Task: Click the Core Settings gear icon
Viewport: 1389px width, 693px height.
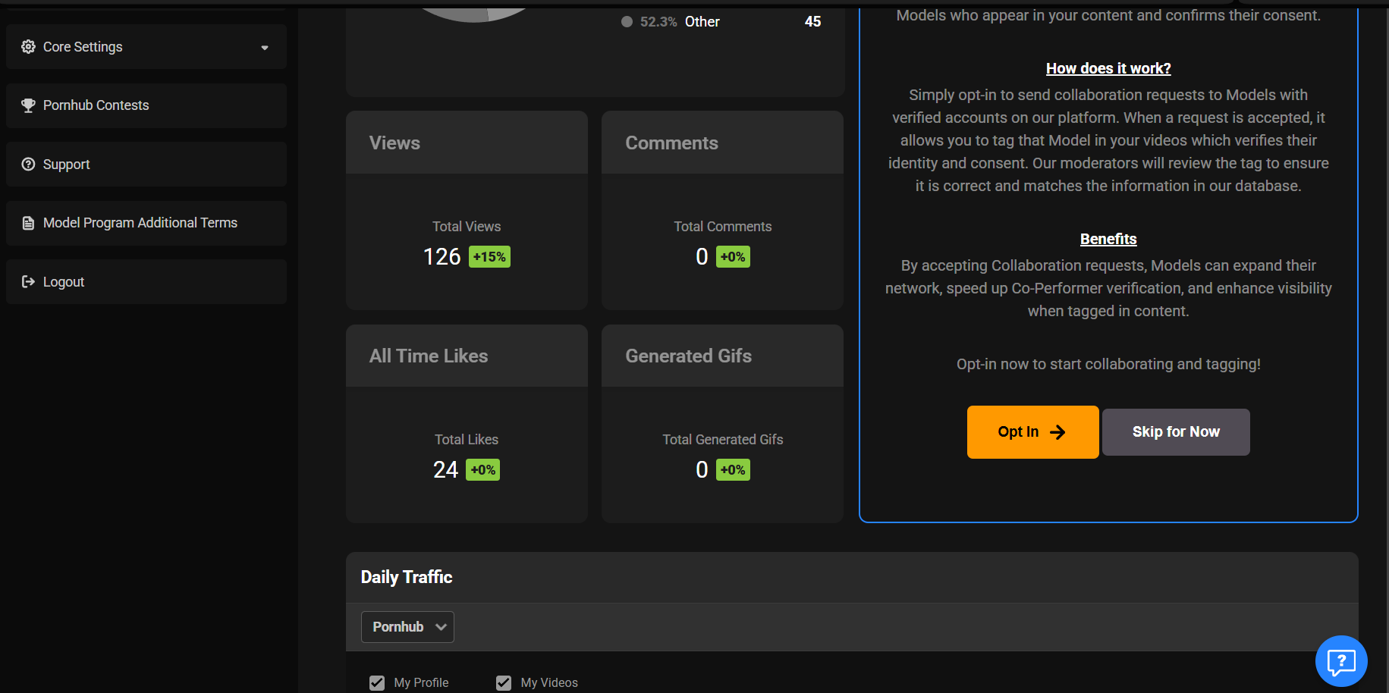Action: (x=28, y=47)
